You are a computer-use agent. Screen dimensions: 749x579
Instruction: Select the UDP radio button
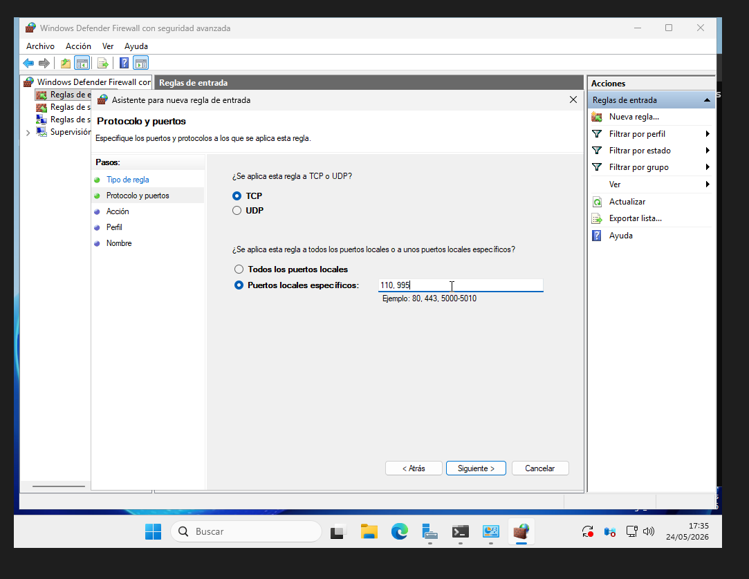237,211
